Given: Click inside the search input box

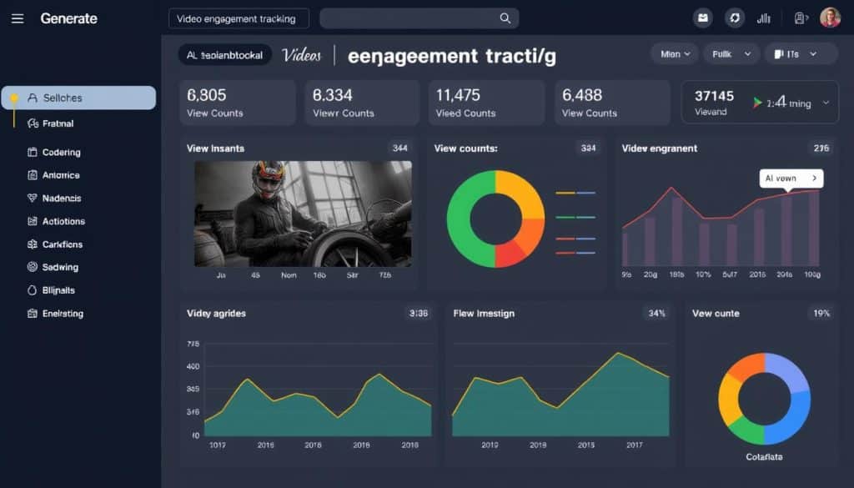Looking at the screenshot, I should 419,18.
